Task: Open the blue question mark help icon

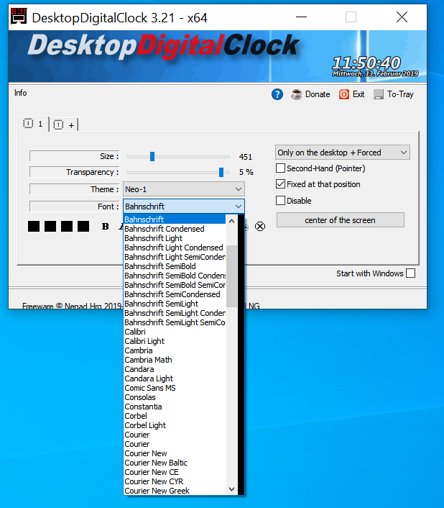Action: [277, 94]
